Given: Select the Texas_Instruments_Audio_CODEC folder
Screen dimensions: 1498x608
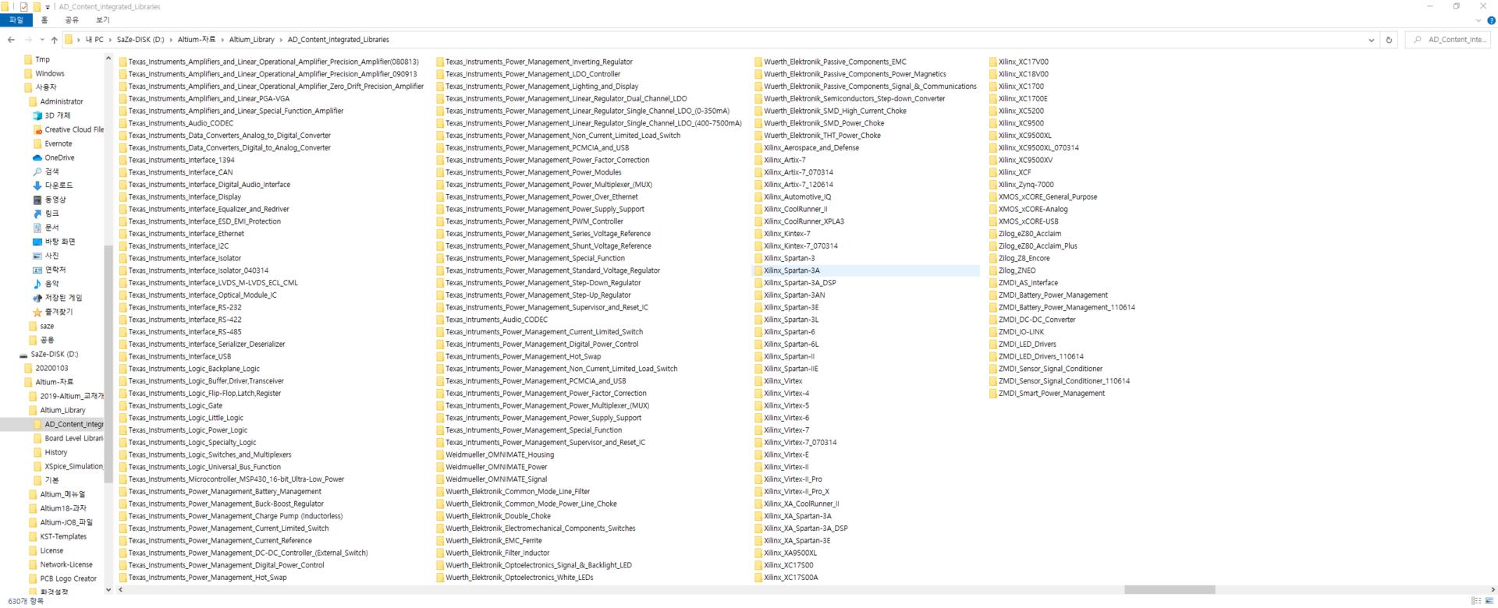Looking at the screenshot, I should point(176,123).
